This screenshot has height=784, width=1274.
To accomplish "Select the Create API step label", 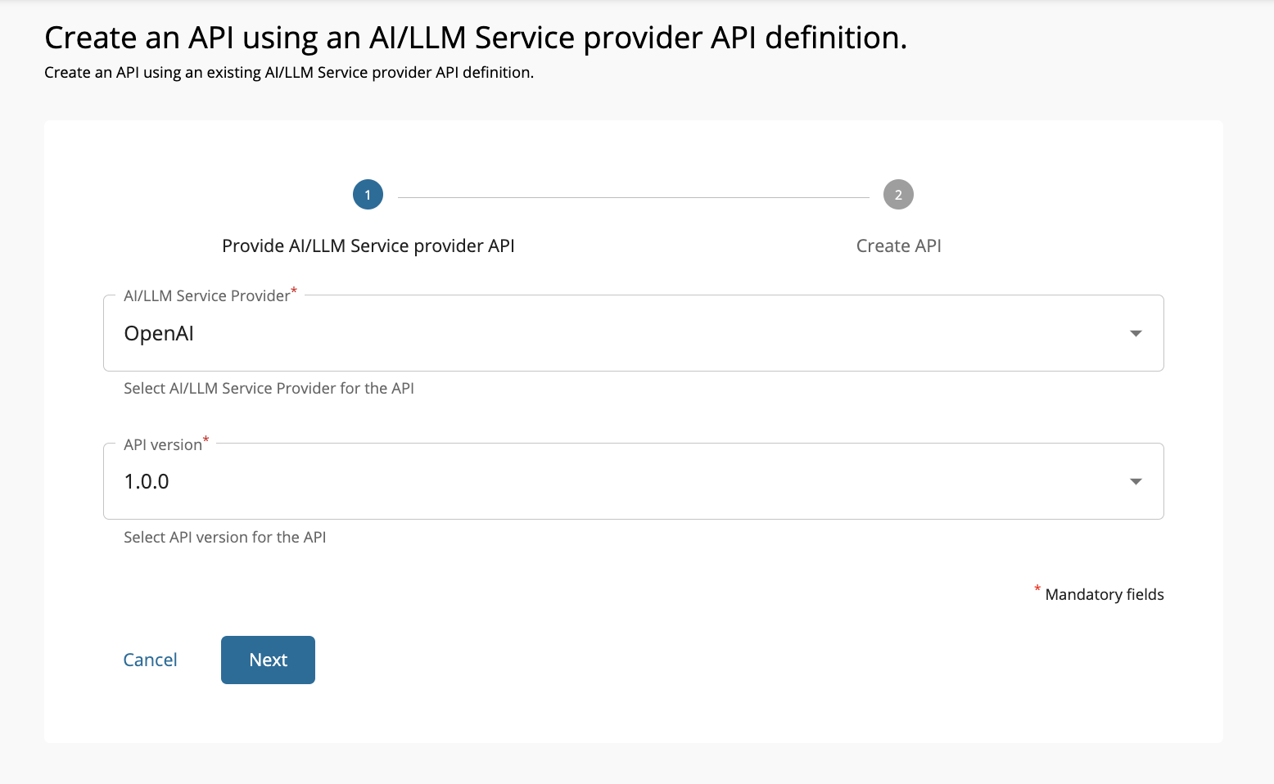I will click(898, 246).
